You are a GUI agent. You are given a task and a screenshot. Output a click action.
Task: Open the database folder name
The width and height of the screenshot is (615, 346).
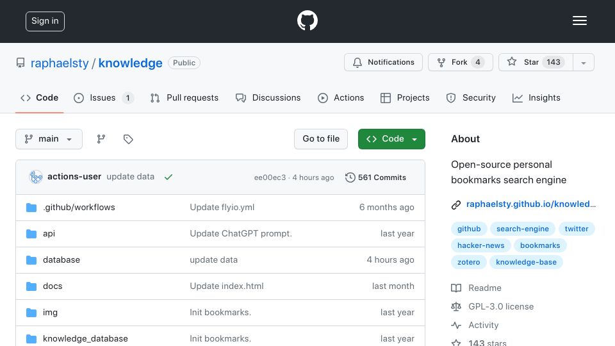(x=61, y=259)
